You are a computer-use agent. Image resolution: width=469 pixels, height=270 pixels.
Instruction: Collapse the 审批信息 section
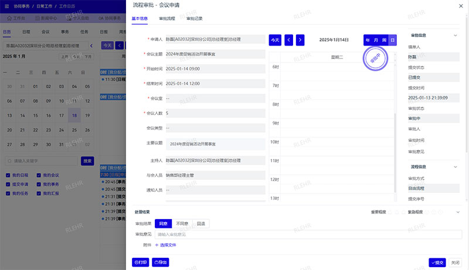coord(456,36)
